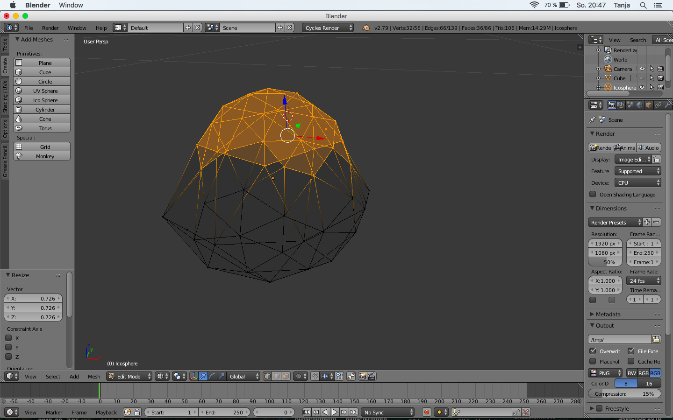Select the scale manipulator icon
This screenshot has height=420, width=673.
[x=222, y=376]
